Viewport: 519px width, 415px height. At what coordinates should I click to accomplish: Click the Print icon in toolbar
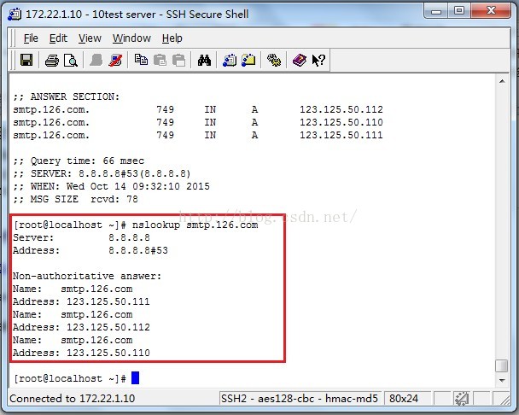51,61
